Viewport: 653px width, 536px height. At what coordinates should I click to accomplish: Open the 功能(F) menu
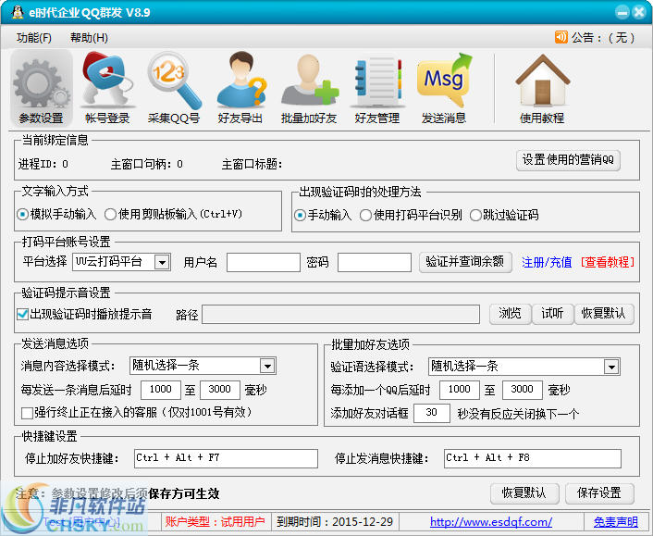(x=33, y=38)
